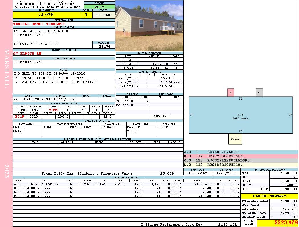
Task: Click the A.0 sketch code row
Action: pyautogui.click(x=241, y=152)
